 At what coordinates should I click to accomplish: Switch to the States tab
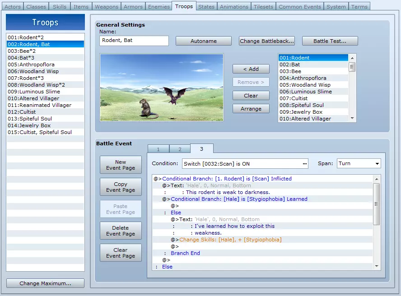tap(206, 7)
